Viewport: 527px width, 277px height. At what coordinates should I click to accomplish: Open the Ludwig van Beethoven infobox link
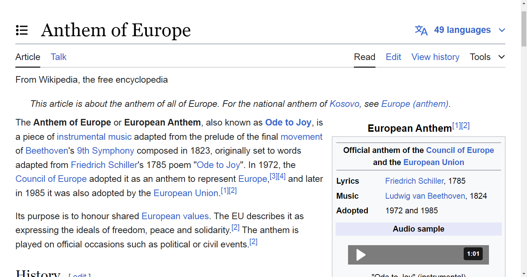[x=425, y=196]
